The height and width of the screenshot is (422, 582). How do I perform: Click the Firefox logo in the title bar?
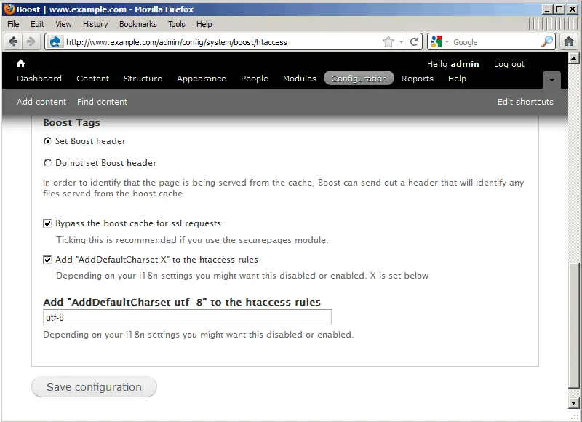click(x=9, y=9)
